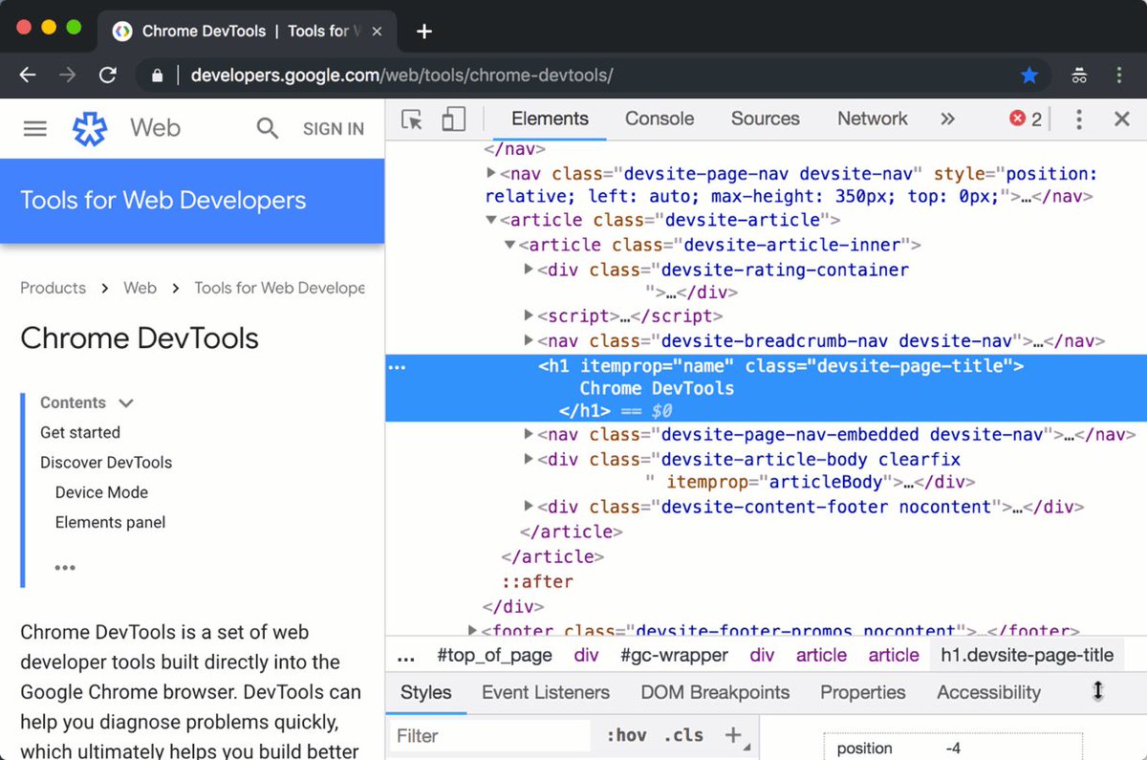
Task: Open the site hamburger menu
Action: 34,128
